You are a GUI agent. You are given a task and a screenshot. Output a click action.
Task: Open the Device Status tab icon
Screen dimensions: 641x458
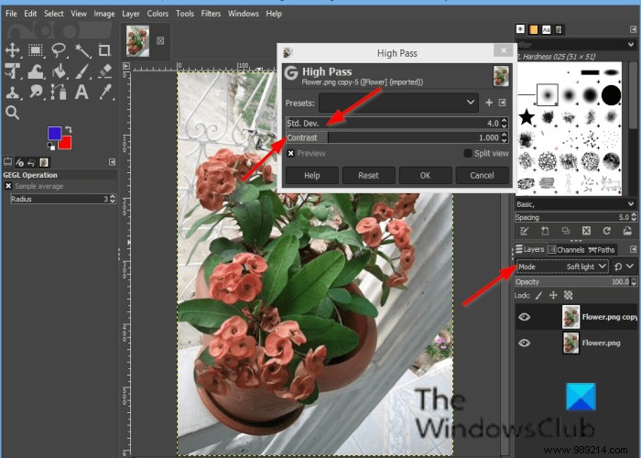click(19, 162)
